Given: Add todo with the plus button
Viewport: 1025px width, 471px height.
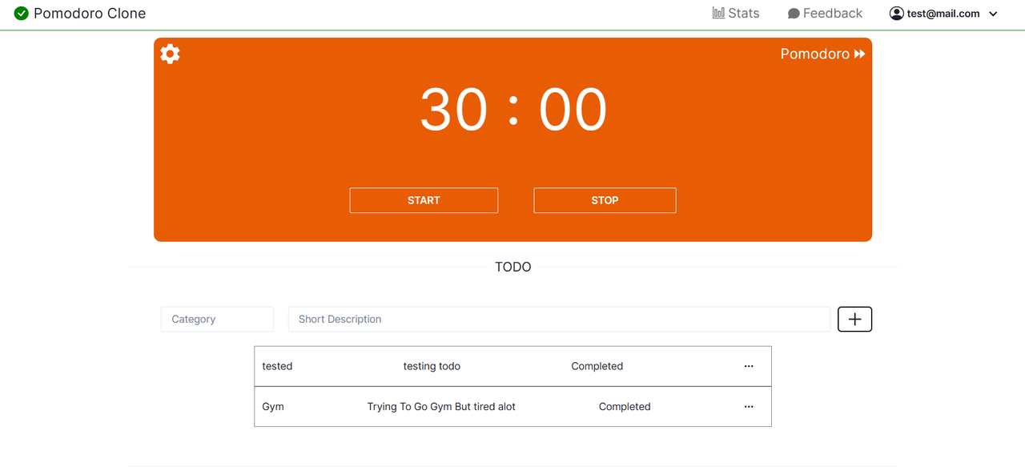Looking at the screenshot, I should click(854, 319).
